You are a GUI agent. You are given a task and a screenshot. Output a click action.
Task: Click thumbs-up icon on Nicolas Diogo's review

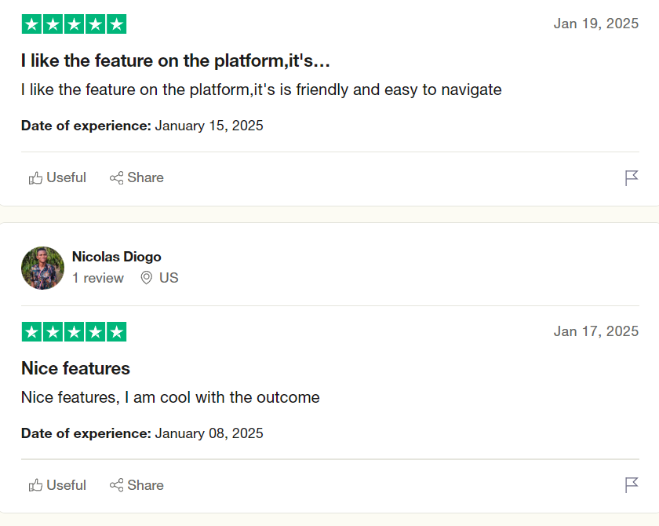[x=35, y=485]
